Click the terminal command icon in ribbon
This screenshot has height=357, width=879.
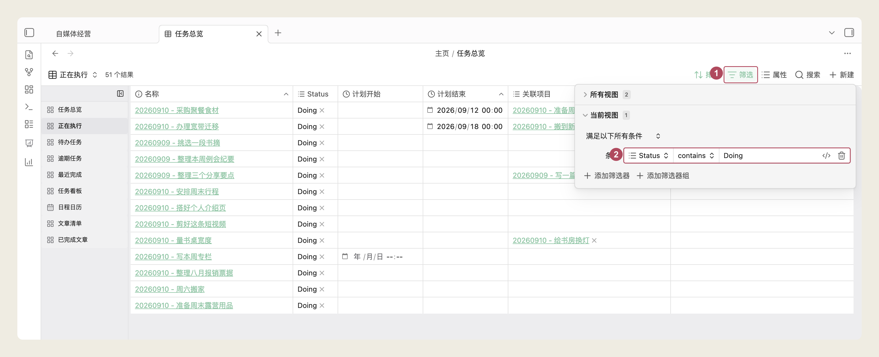pos(29,107)
